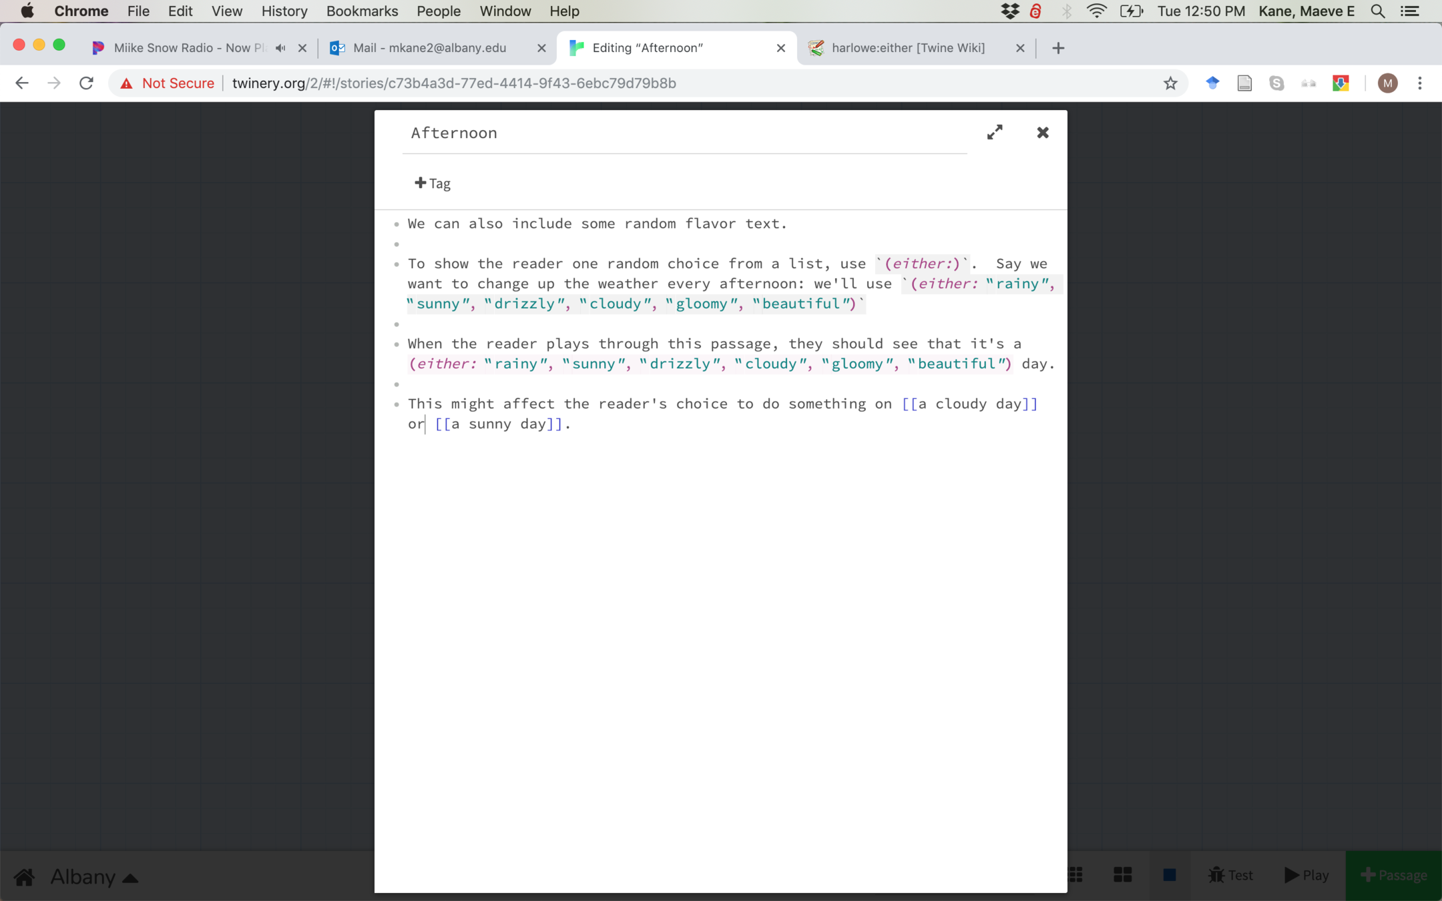Select the single-square full zoom view
The width and height of the screenshot is (1442, 901).
(x=1169, y=875)
